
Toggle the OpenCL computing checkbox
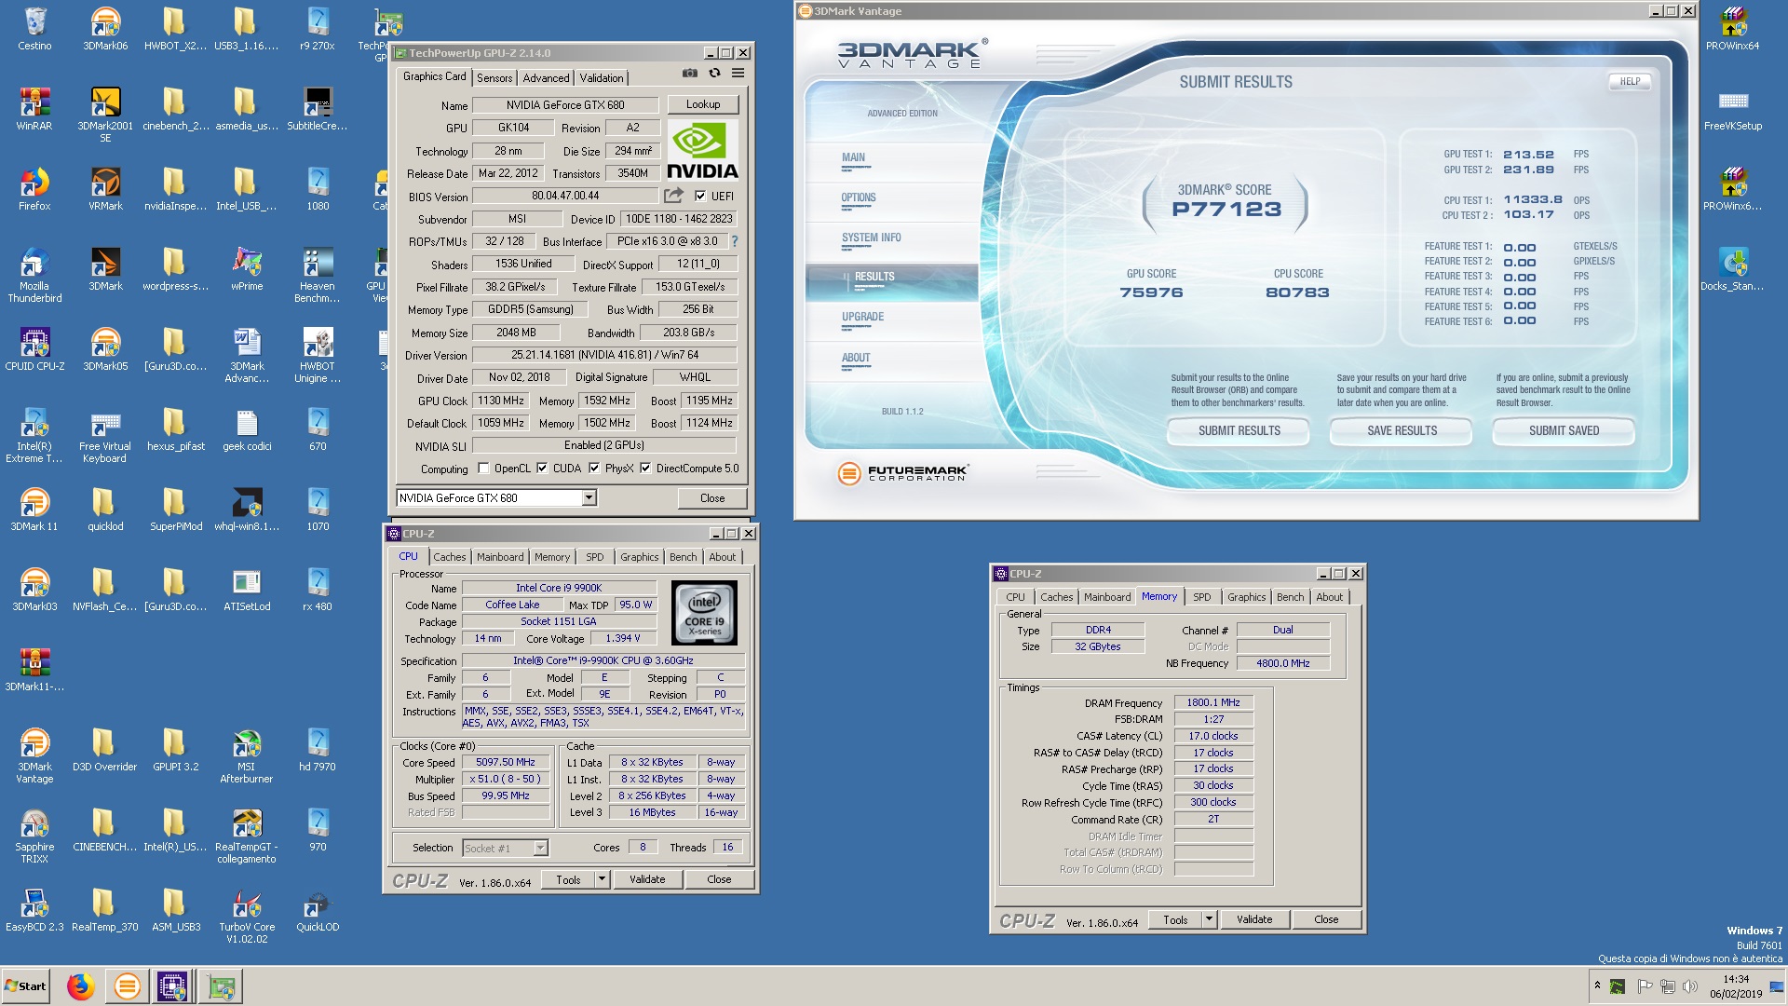tap(483, 469)
